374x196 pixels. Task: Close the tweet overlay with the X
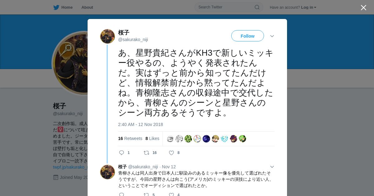coord(363,7)
